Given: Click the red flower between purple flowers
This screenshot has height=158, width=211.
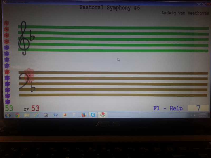Looking at the screenshot, I should 7,72.
